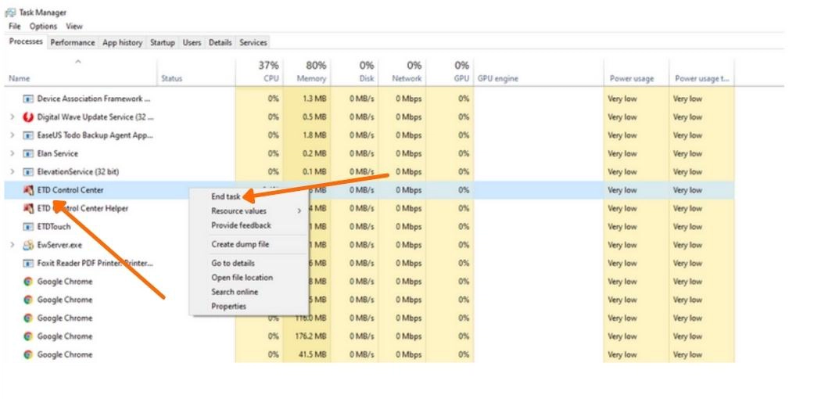
Task: Click the Device Association Framework icon
Action: [29, 99]
